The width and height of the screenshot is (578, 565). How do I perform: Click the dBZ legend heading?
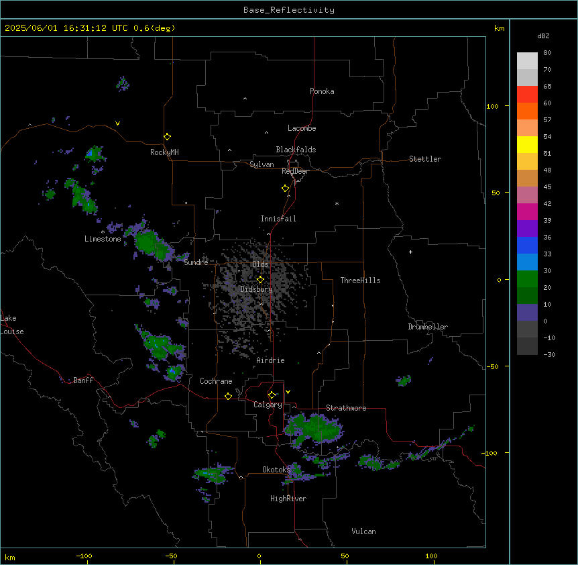tap(543, 36)
